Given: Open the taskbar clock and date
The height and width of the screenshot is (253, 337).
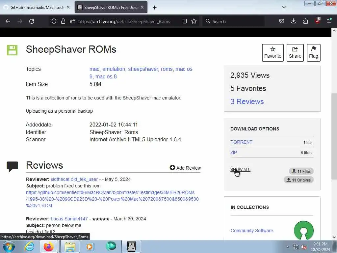Looking at the screenshot, I should (x=320, y=247).
